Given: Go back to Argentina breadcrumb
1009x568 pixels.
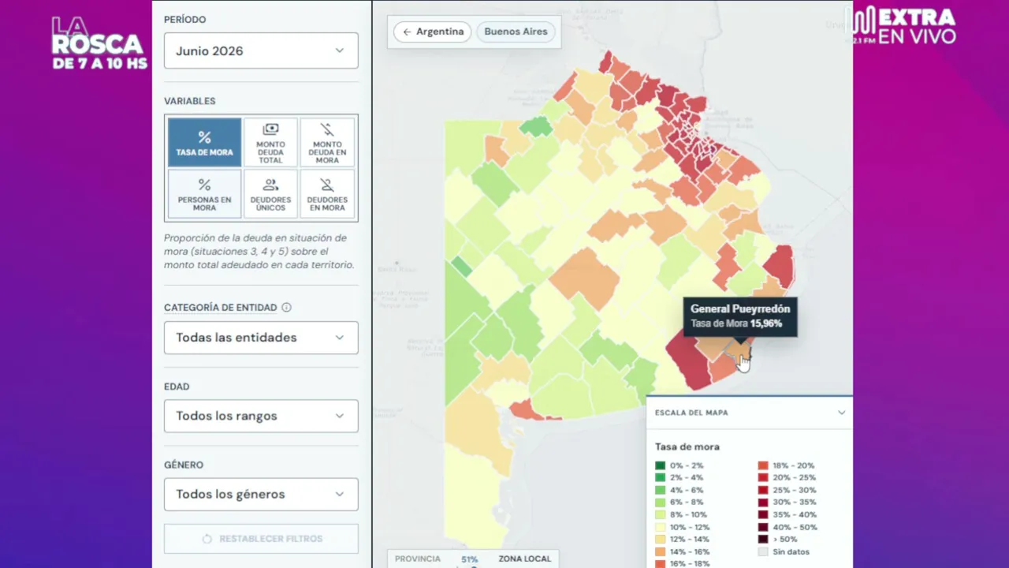Looking at the screenshot, I should (432, 32).
